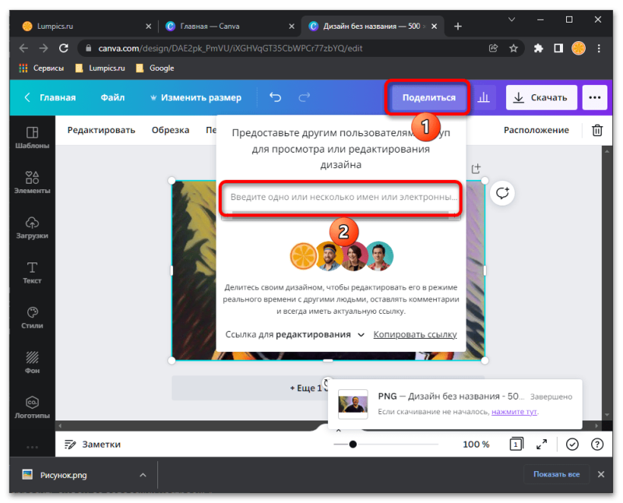Open the analytics bar chart icon
Screen dimensions: 623x503
pyautogui.click(x=483, y=97)
